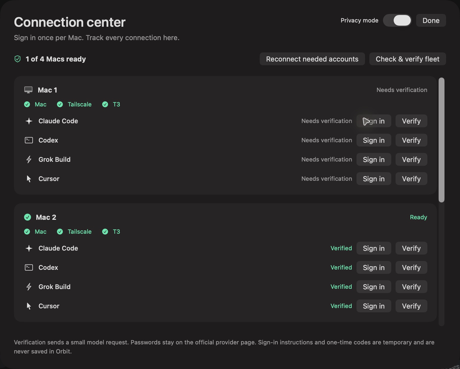Sign in to Cursor on Mac 1
Screen dimensions: 460x369
pos(374,179)
